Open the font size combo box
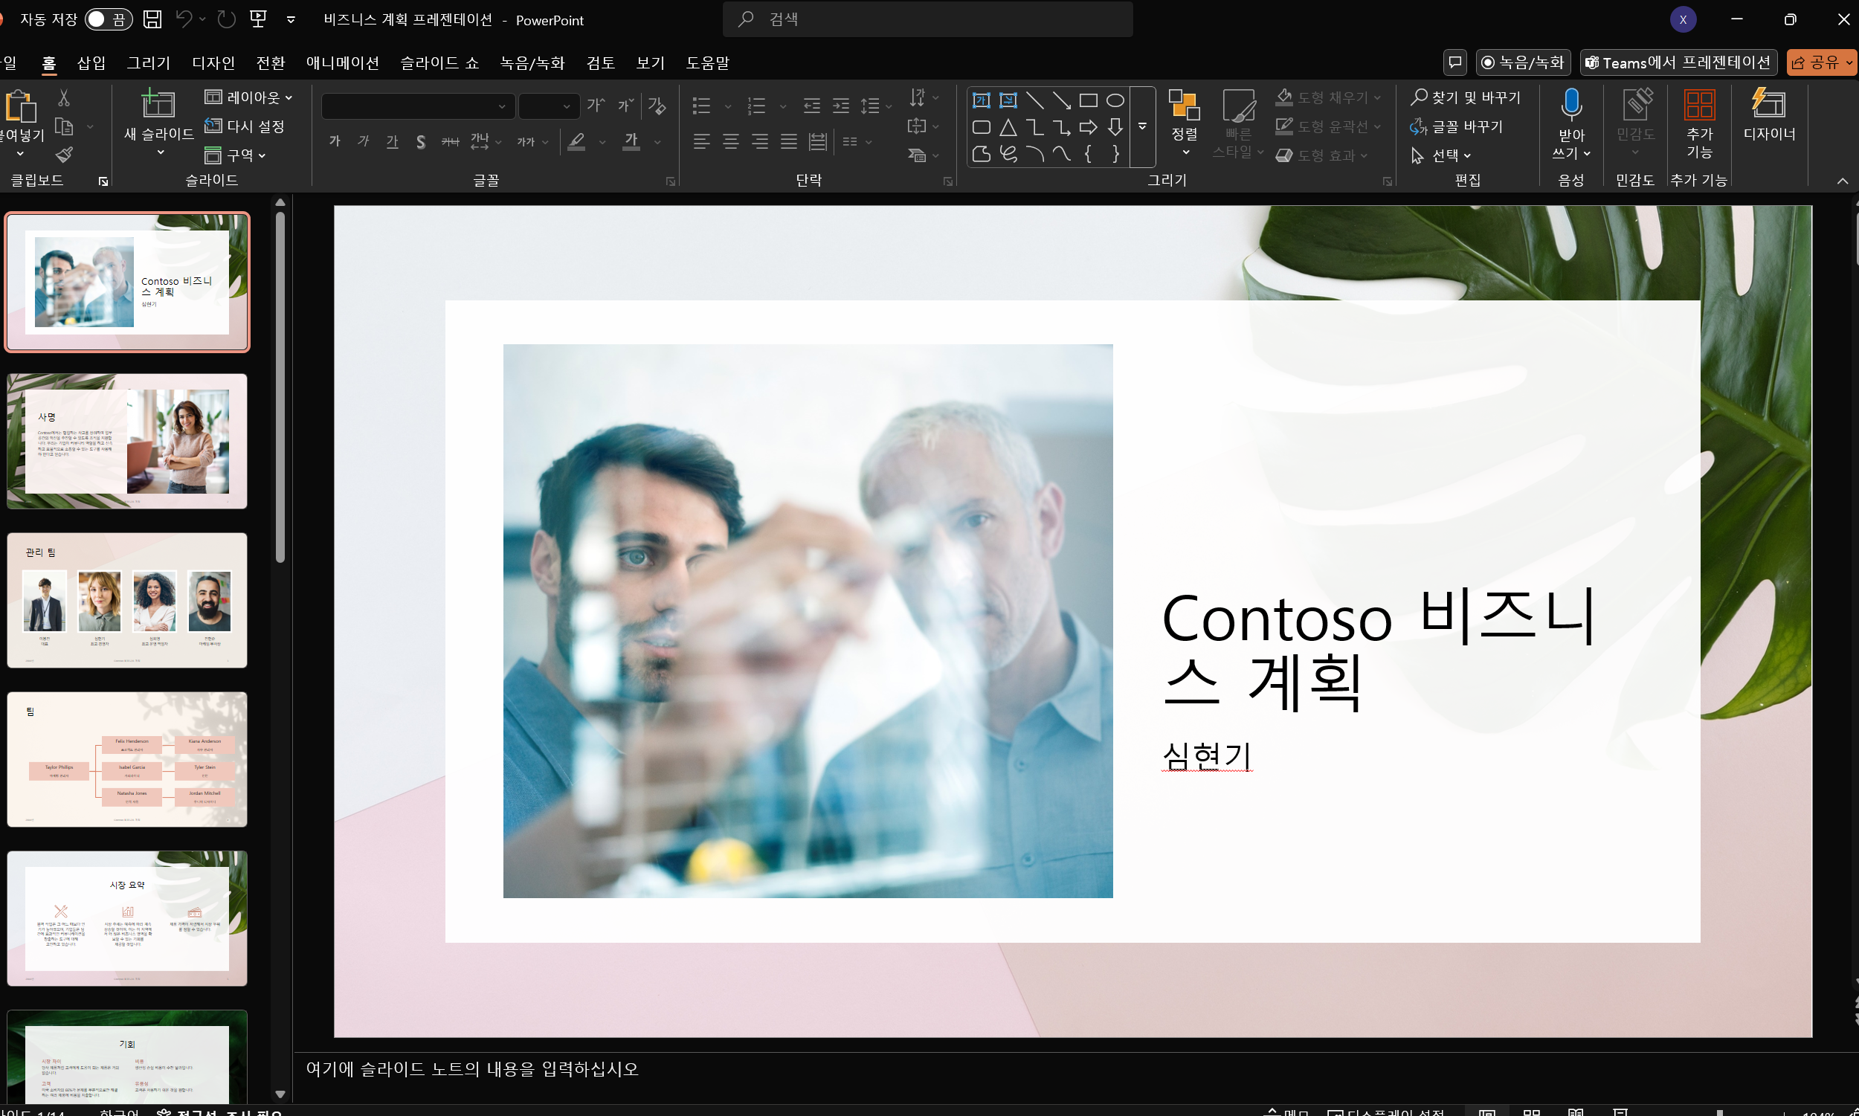This screenshot has width=1859, height=1116. (549, 106)
